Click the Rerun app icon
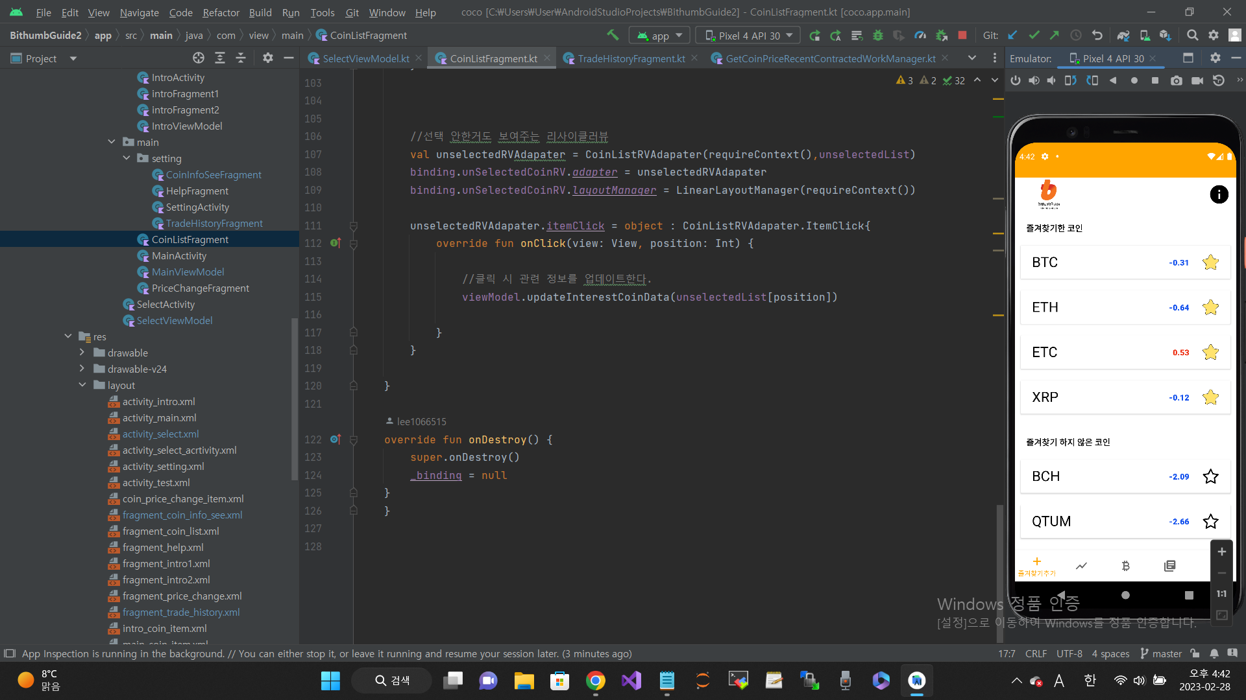The height and width of the screenshot is (700, 1246). tap(814, 36)
